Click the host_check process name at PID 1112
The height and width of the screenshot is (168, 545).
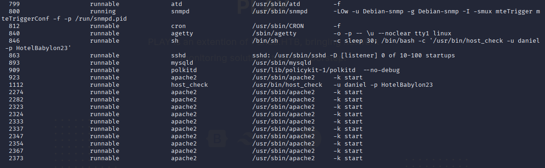[x=190, y=85]
